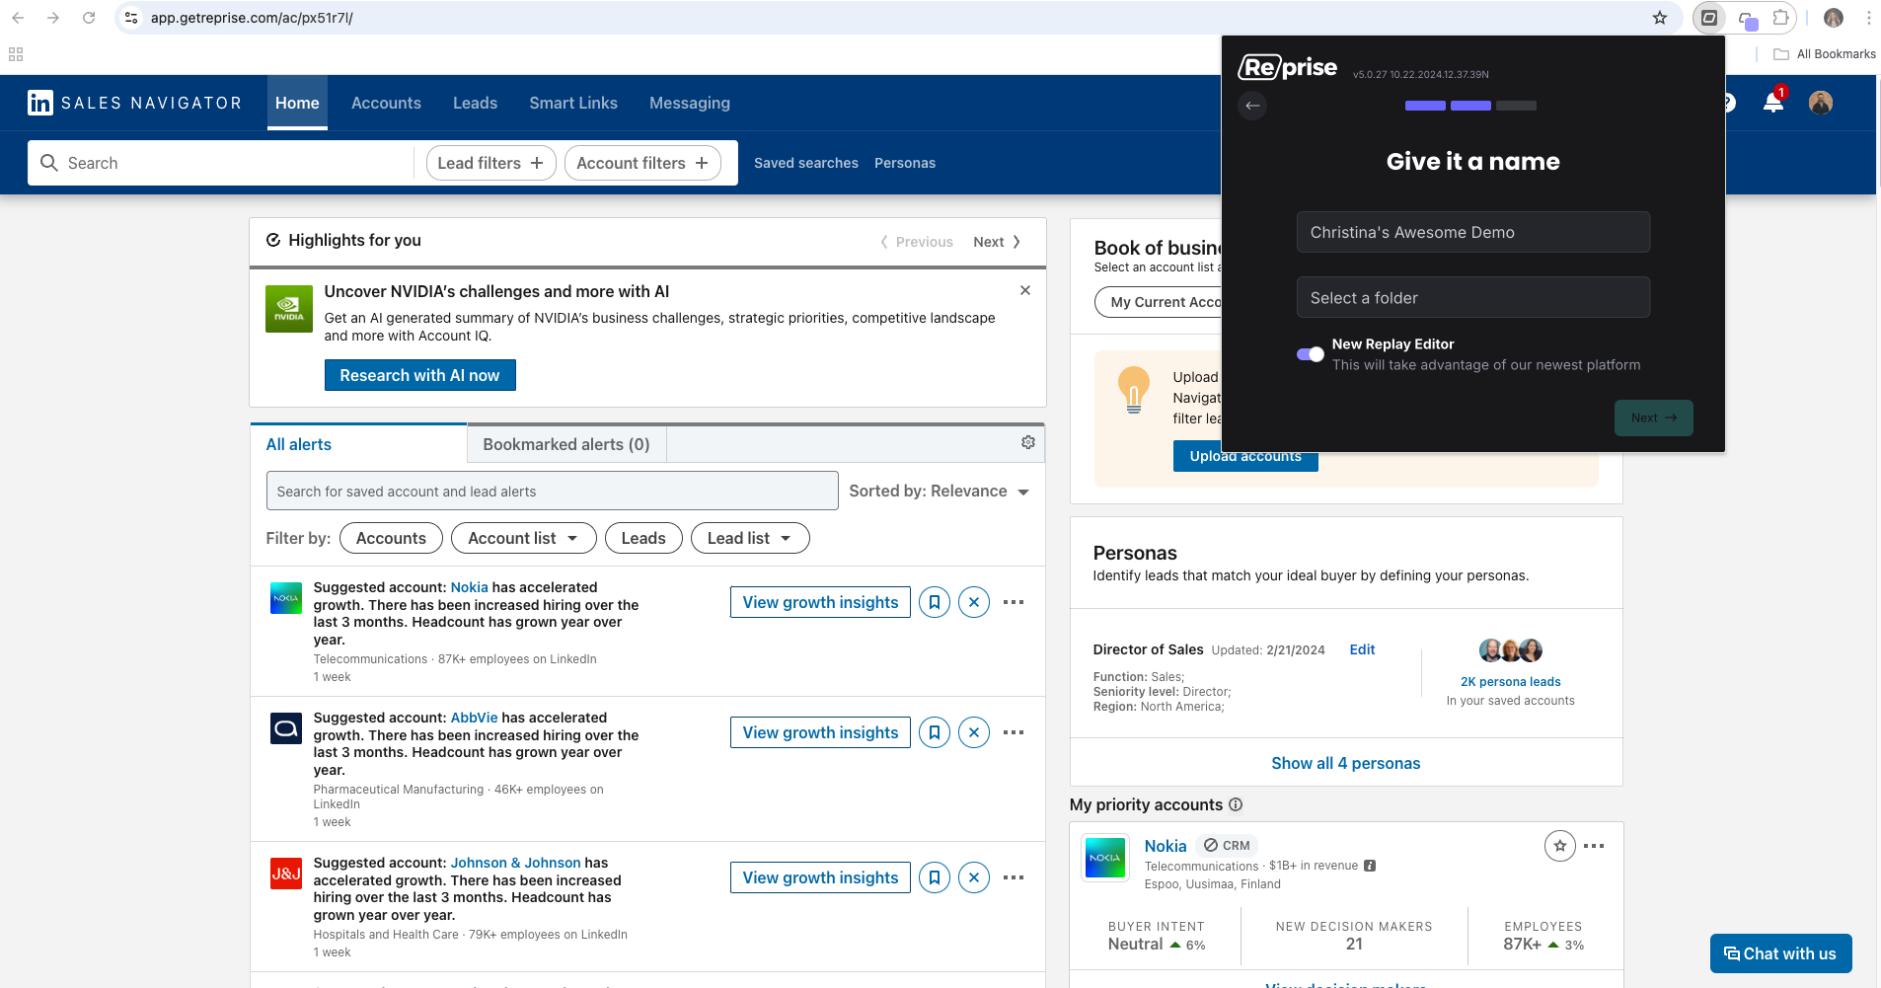Toggle the Leads filter chip
Viewport: 1881px width, 988px height.
pyautogui.click(x=643, y=538)
